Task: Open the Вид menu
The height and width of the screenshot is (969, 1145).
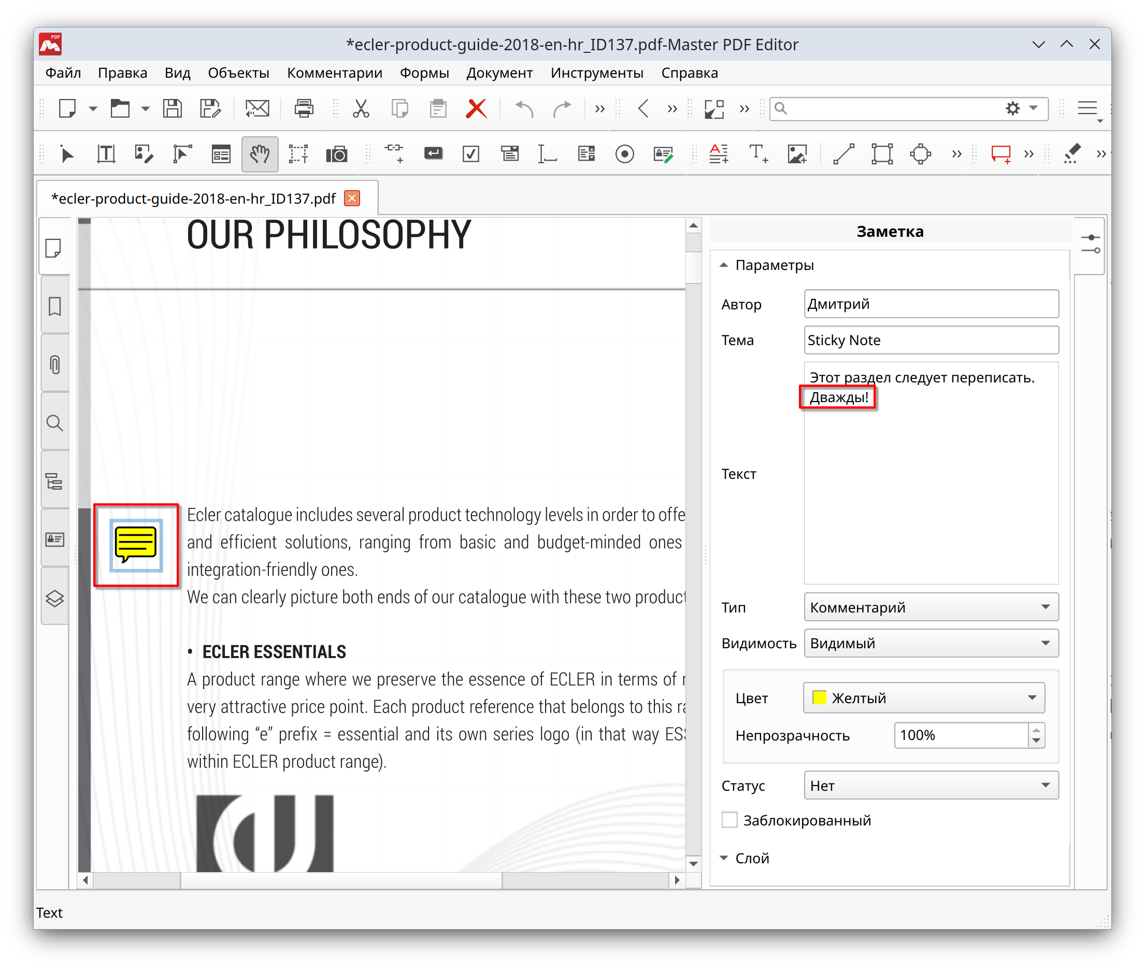Action: point(177,73)
